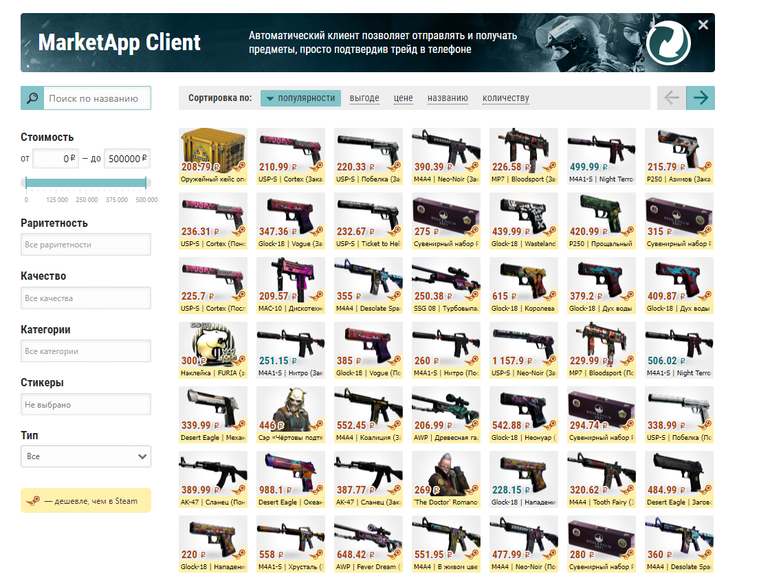Sort by цене
Image resolution: width=759 pixels, height=576 pixels.
403,98
